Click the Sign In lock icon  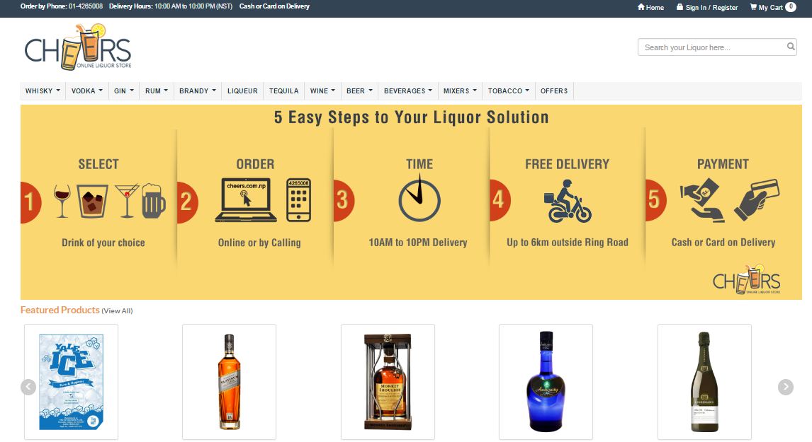tap(680, 7)
